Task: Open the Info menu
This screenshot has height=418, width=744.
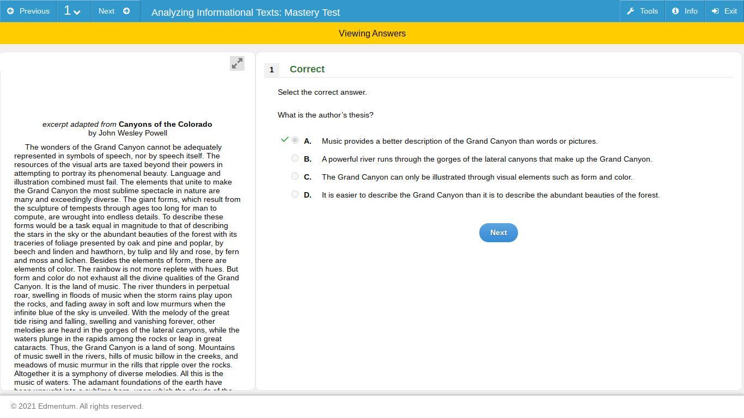Action: pos(685,11)
